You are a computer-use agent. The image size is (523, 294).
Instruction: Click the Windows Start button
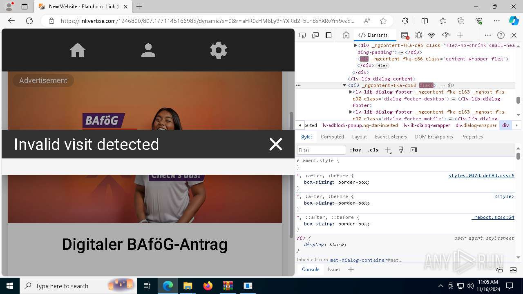click(10, 286)
